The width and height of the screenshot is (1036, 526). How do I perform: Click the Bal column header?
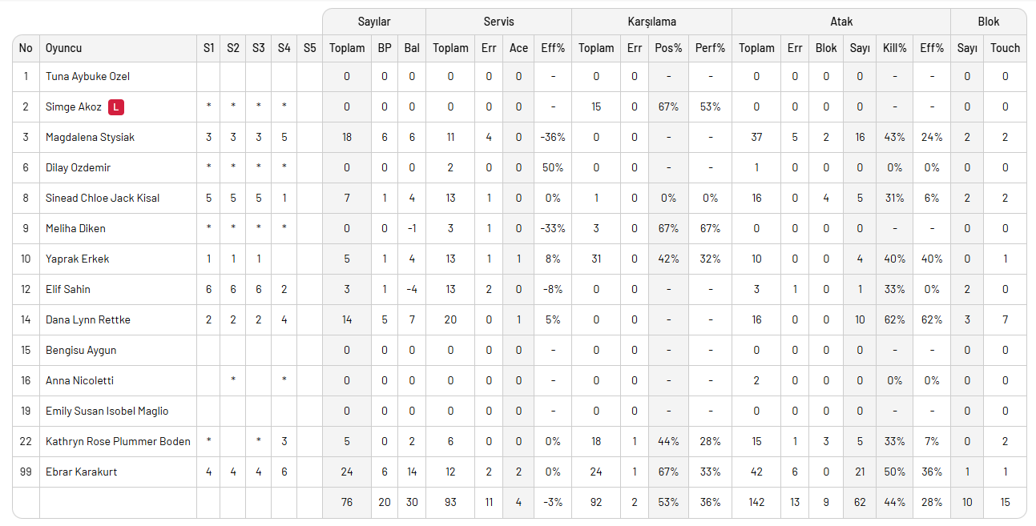412,48
